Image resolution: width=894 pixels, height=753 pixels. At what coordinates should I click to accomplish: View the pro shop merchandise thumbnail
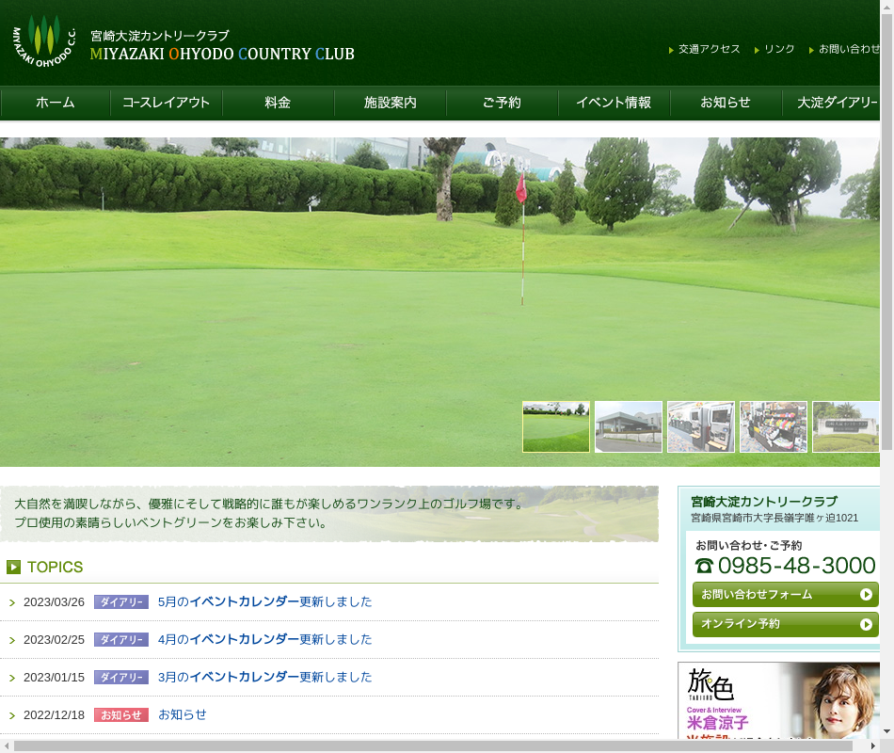point(774,427)
